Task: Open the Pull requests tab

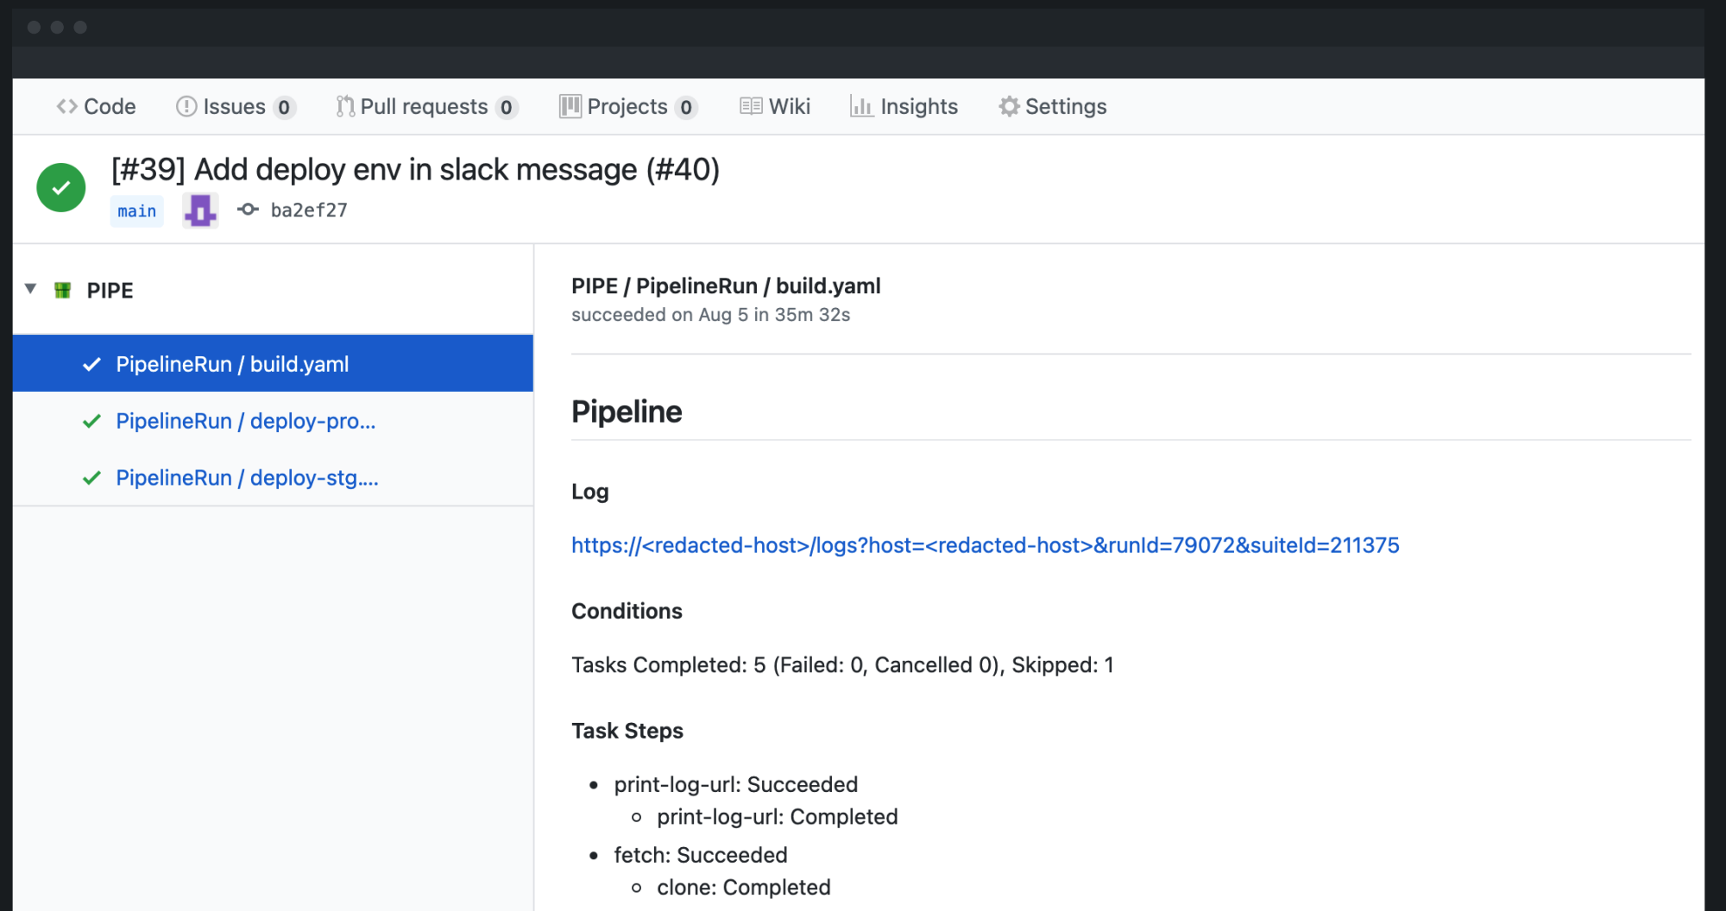Action: point(427,106)
